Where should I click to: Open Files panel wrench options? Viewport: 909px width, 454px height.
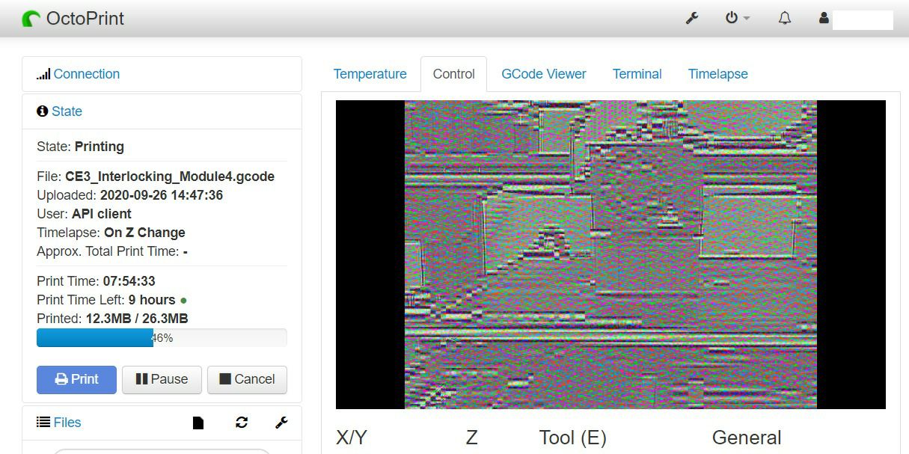coord(281,423)
